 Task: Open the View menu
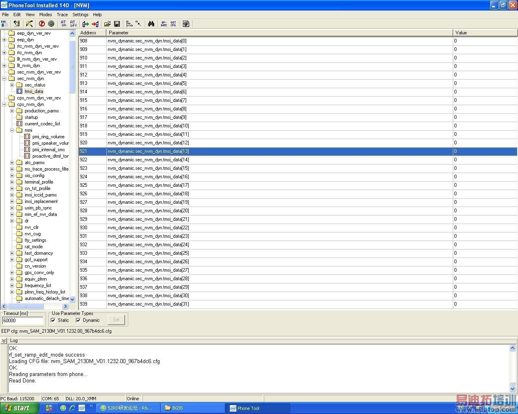[x=30, y=15]
